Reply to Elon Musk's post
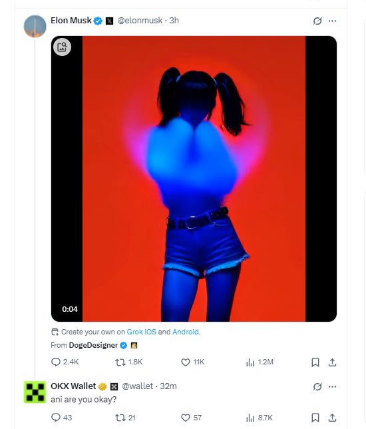 (x=65, y=362)
